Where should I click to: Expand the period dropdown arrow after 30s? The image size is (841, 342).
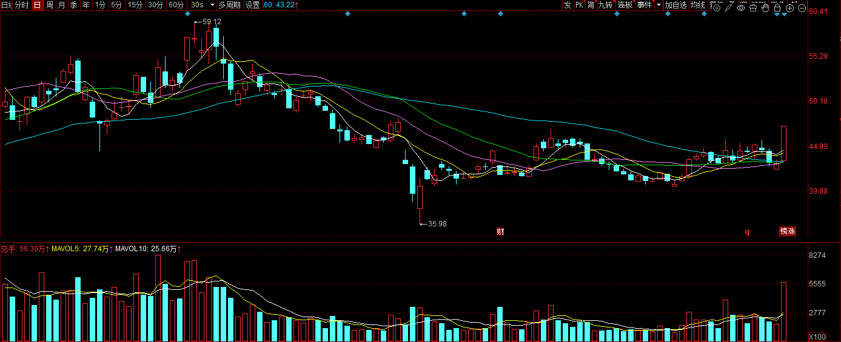click(x=212, y=5)
